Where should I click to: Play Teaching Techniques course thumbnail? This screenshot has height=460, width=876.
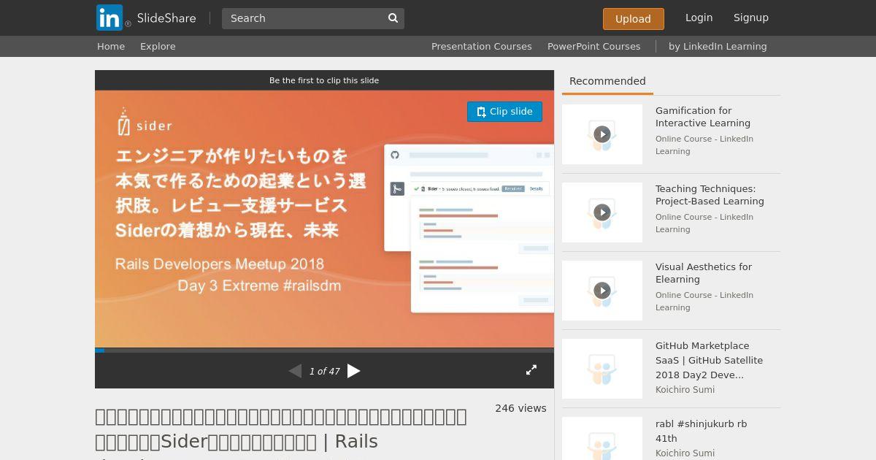[x=602, y=212]
